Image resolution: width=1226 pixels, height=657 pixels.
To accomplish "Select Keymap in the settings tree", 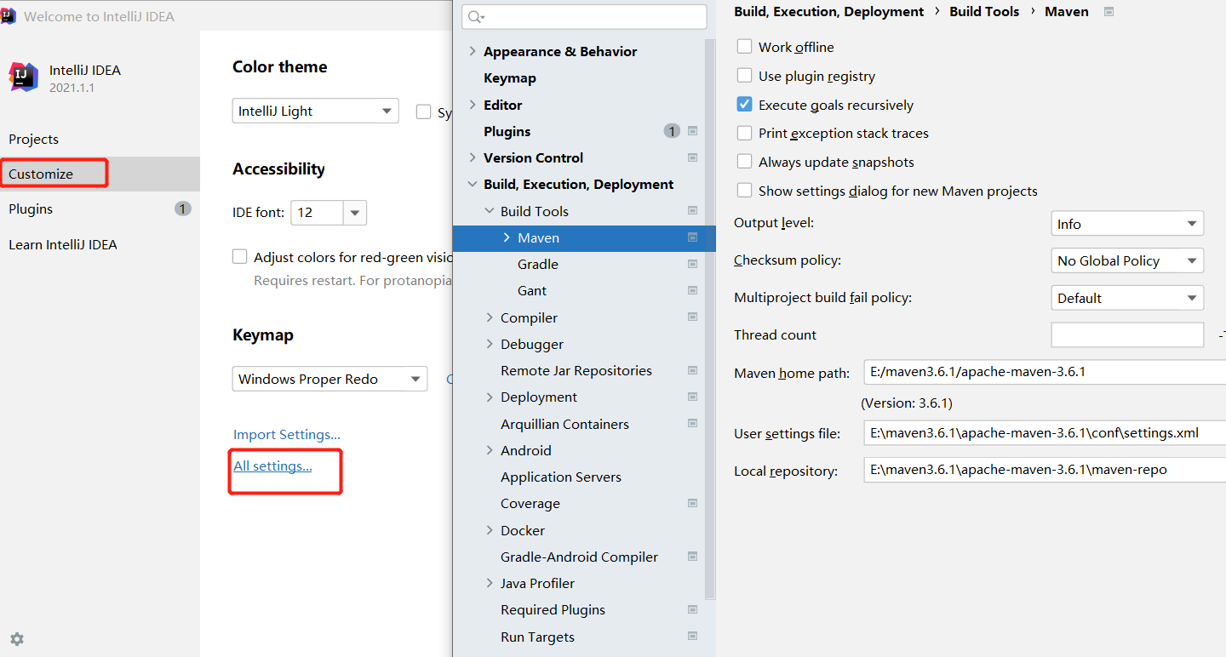I will point(510,77).
